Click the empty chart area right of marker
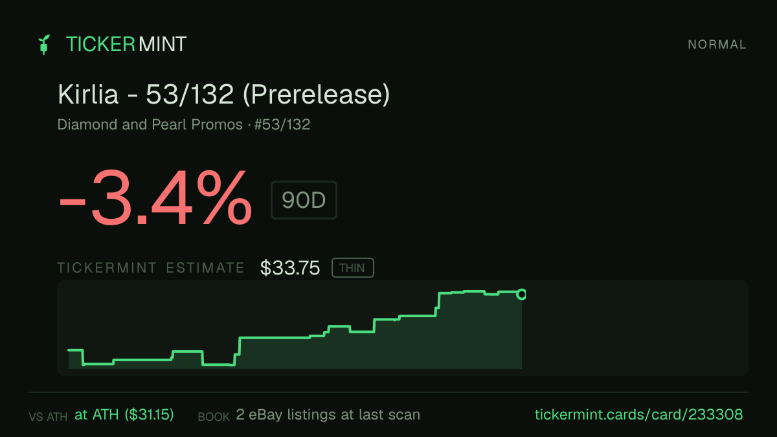 tap(635, 328)
